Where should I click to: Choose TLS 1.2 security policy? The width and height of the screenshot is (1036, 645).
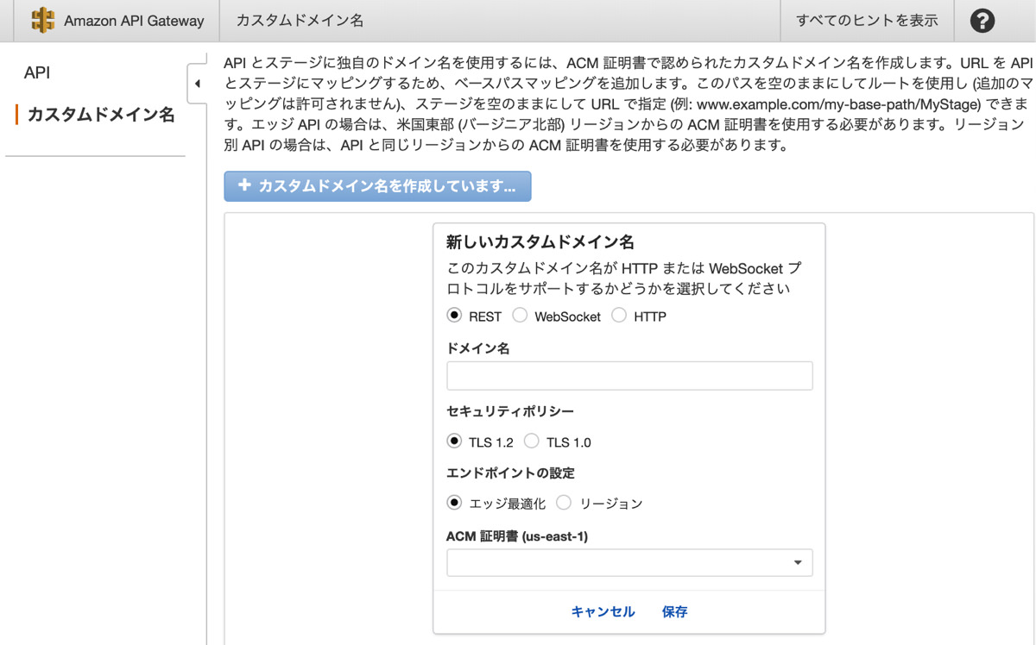click(454, 441)
